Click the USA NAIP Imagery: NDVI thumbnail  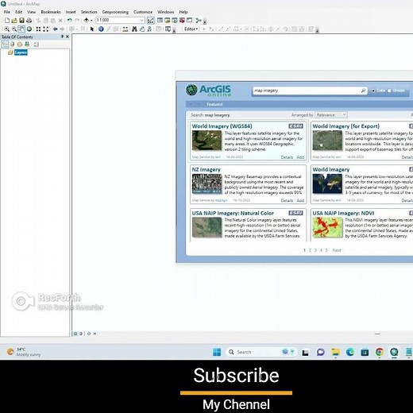coord(327,227)
